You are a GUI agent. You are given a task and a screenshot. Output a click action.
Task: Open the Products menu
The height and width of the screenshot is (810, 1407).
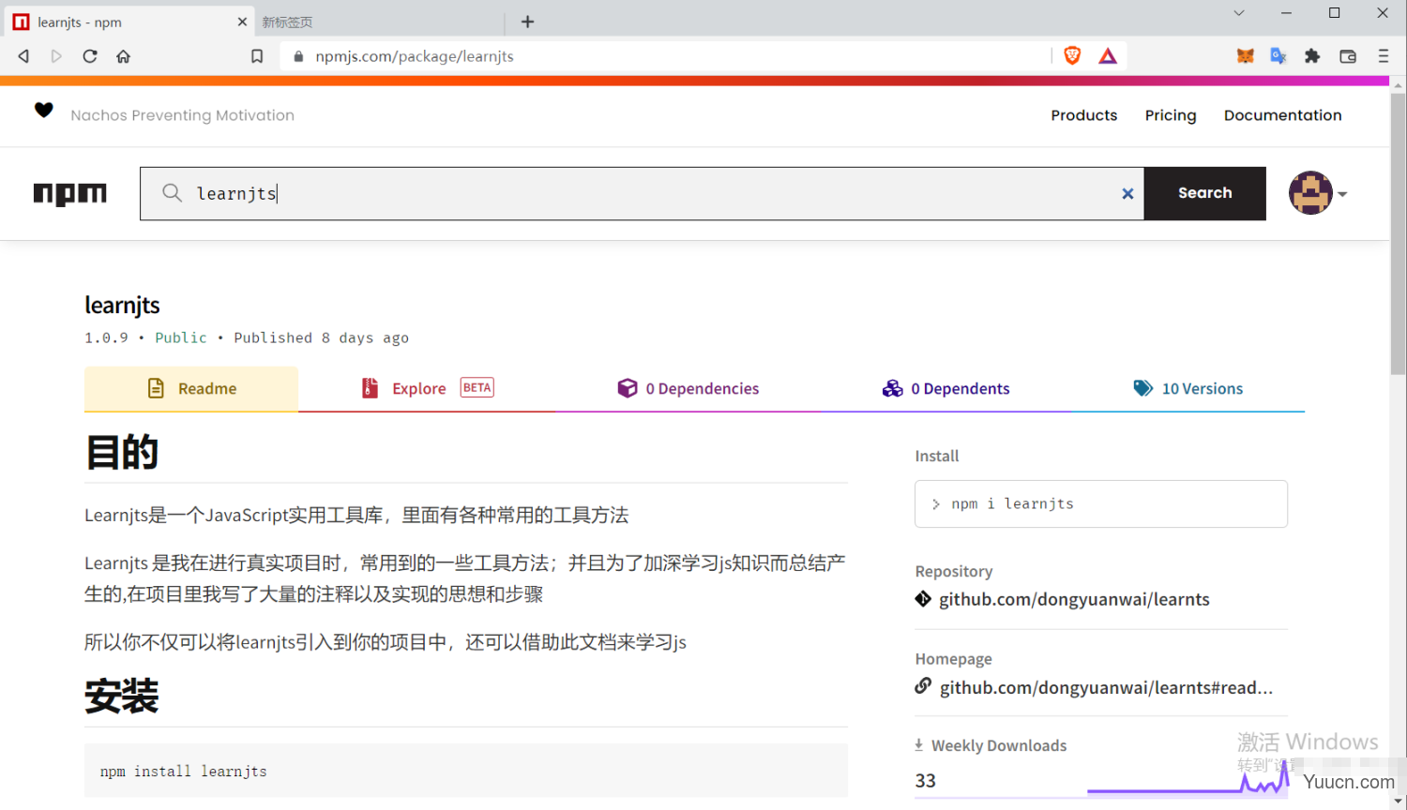point(1083,115)
